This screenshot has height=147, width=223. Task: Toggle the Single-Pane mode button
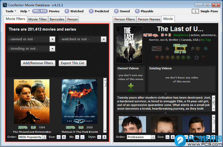[205, 11]
